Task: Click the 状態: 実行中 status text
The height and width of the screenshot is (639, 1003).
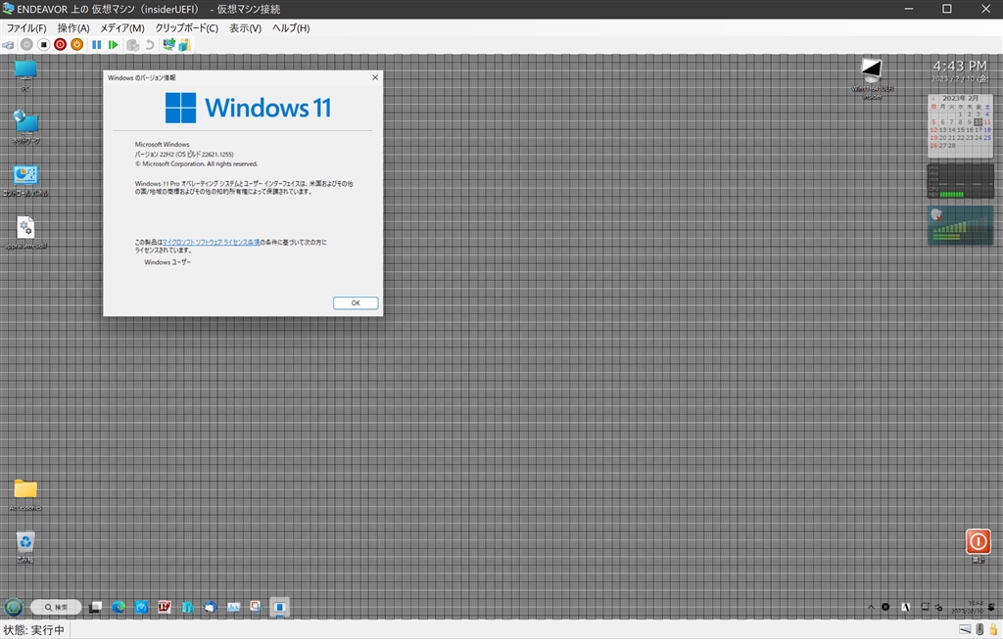Action: [x=34, y=630]
